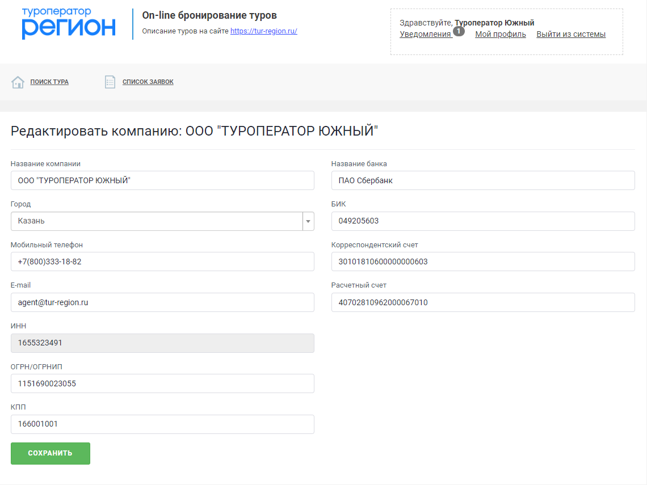Focus the Мобильный телефон field
Screen dimensions: 647x485
[162, 262]
